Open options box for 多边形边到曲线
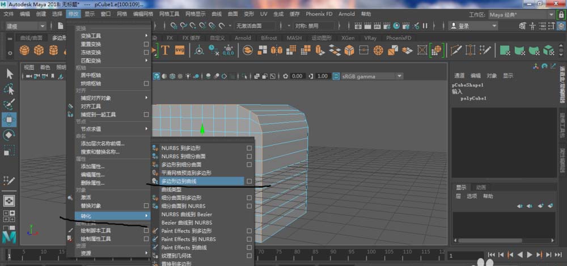Screen dimensions: 567x266 tap(249, 181)
